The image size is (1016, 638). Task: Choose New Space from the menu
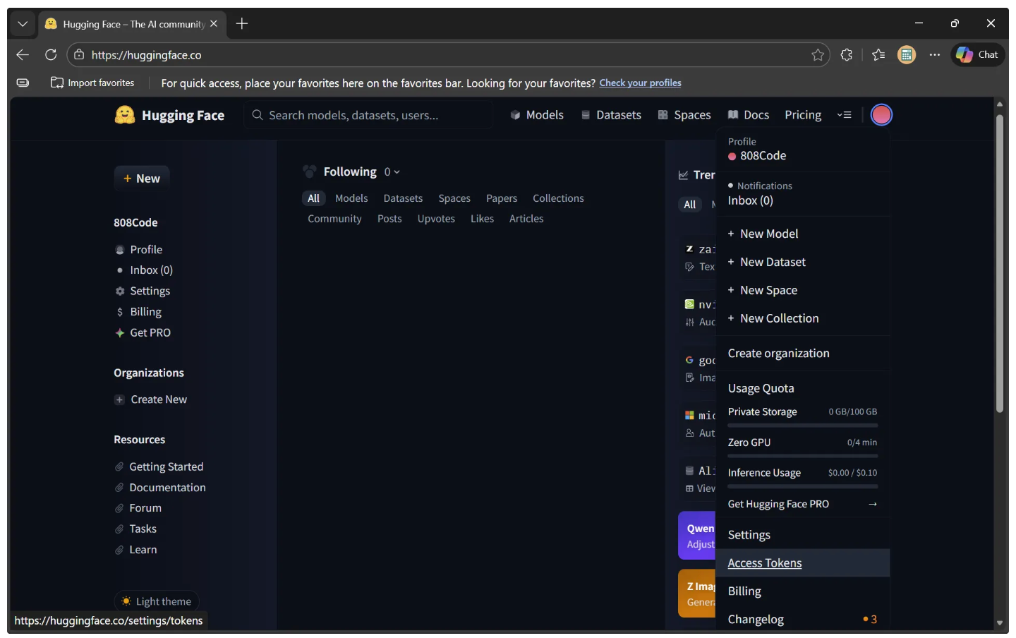point(802,290)
